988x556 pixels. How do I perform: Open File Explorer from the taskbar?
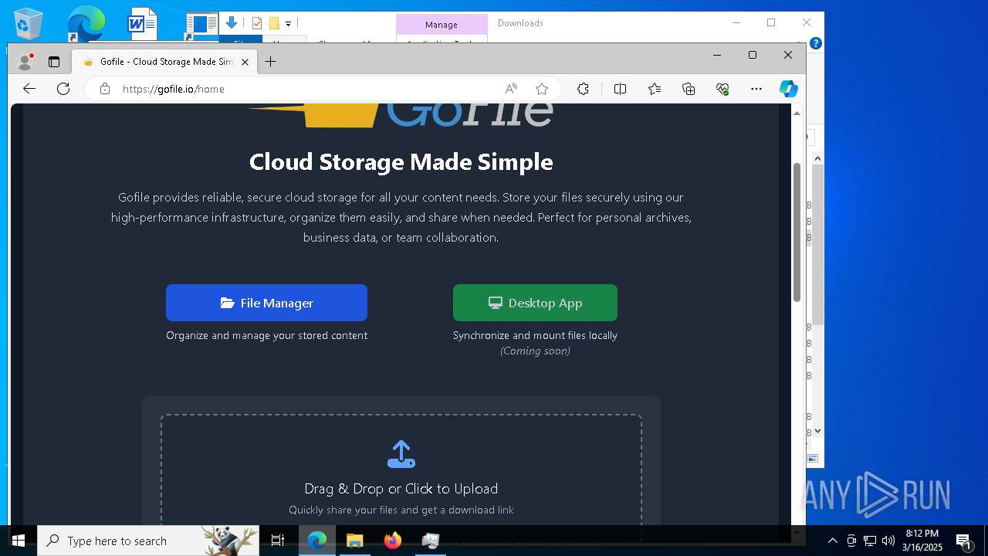pyautogui.click(x=355, y=541)
